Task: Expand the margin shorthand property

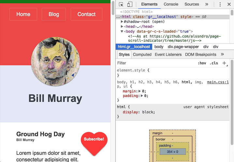Action: pos(139,91)
